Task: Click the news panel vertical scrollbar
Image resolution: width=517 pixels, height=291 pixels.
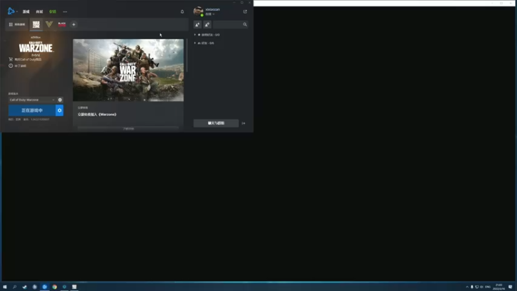Action: tap(187, 56)
